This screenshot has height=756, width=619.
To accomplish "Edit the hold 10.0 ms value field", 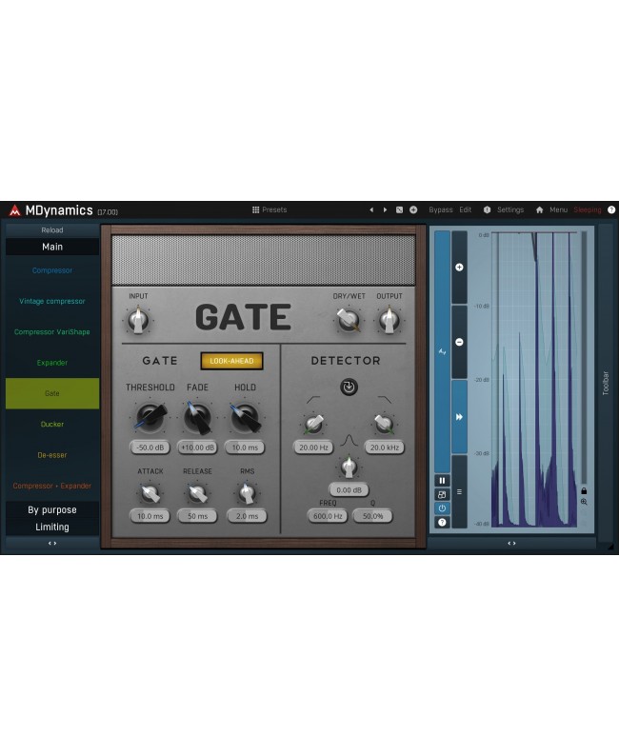I will 245,448.
